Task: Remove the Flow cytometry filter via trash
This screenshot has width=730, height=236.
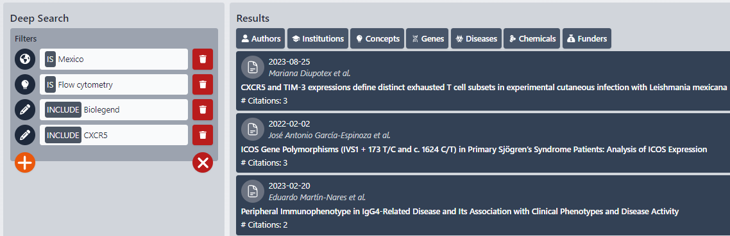Action: (x=203, y=84)
